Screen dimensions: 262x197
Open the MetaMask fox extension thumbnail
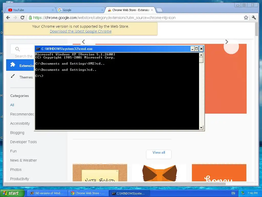(159, 173)
